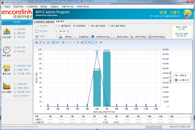Click the 57,607 bar for 7월
The height and width of the screenshot is (130, 195).
pos(107,79)
